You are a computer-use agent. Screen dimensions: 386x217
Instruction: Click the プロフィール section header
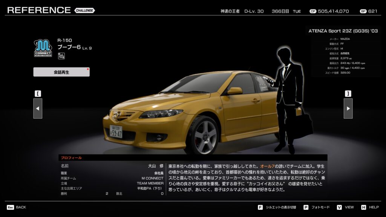[x=72, y=158]
